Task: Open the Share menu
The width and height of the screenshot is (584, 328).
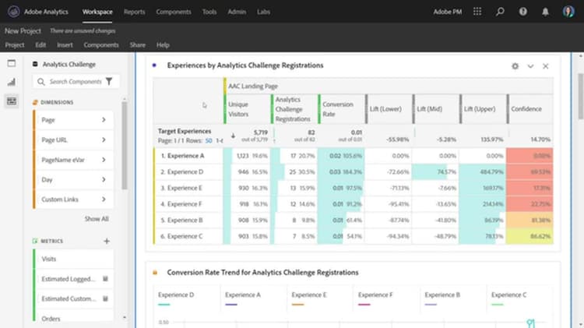Action: coord(137,44)
